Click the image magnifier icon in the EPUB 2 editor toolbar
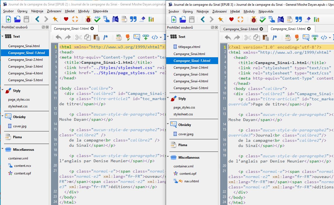Viewport: 334px width, 205px height. (x=137, y=37)
